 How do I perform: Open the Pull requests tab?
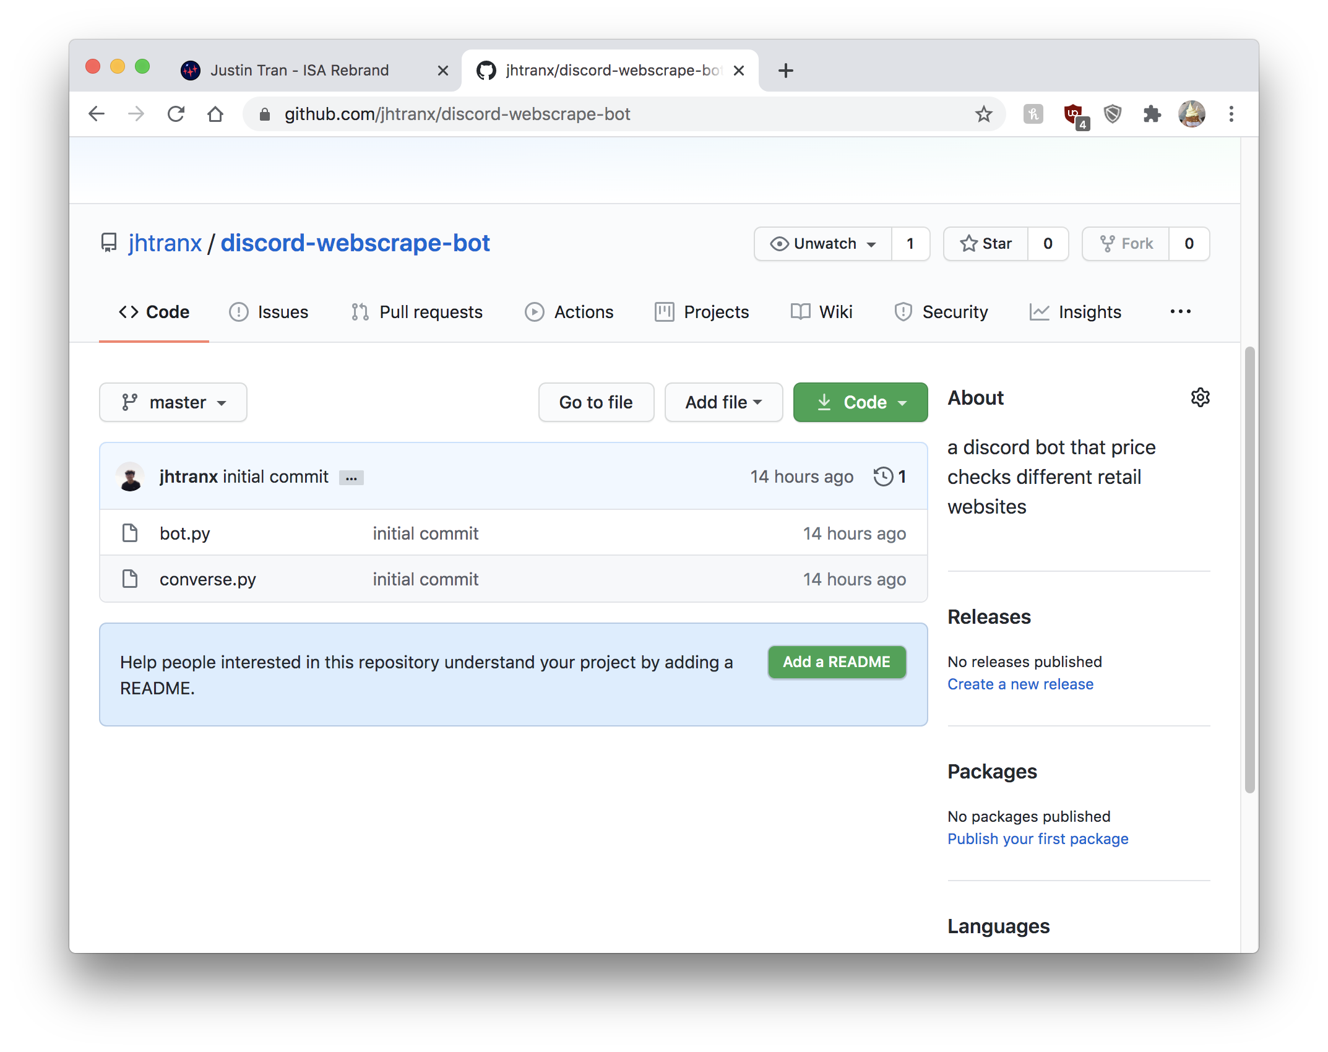click(417, 312)
